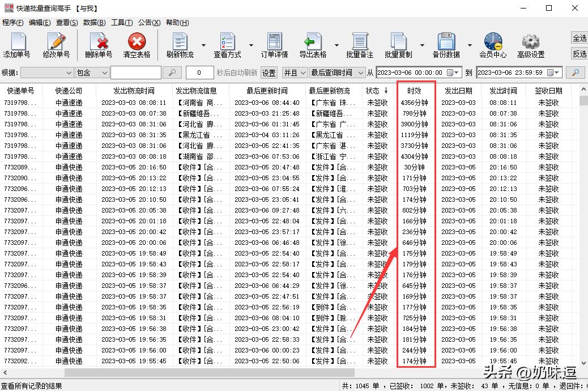The height and width of the screenshot is (391, 588).
Task: Click the 添加单号 toolbar icon
Action: [x=17, y=45]
